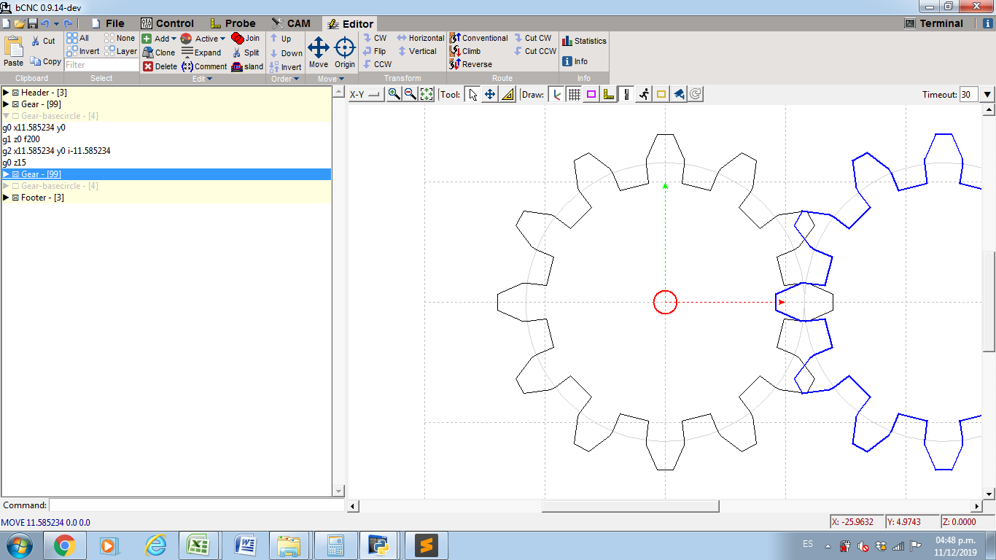Zoom out with the magnifier minus icon

pyautogui.click(x=411, y=94)
